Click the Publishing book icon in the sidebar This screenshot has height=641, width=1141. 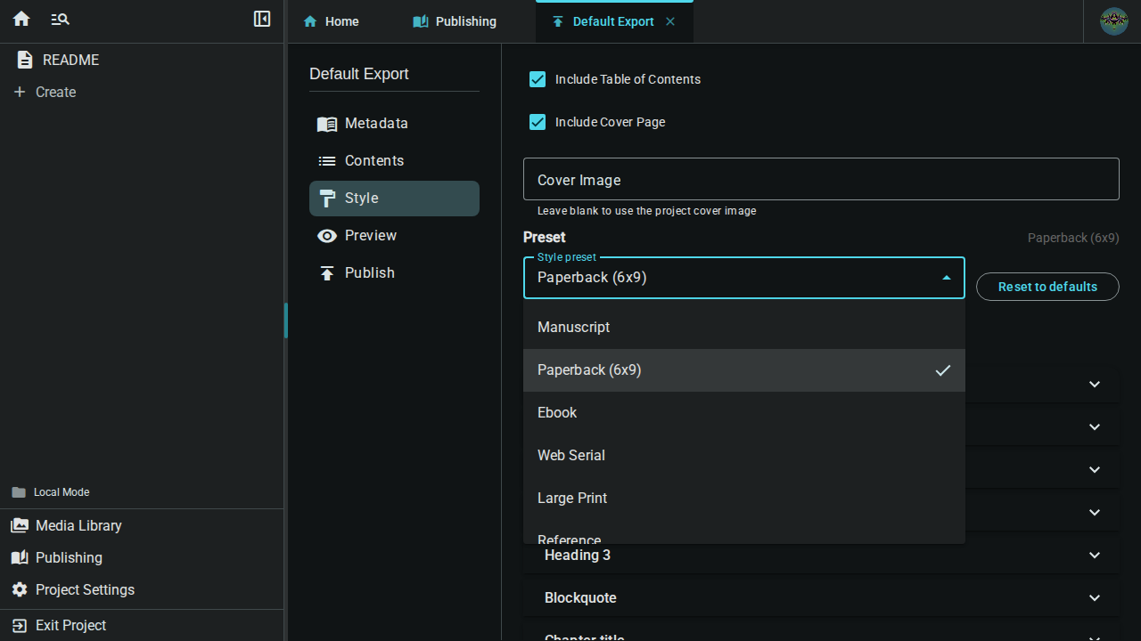20,557
